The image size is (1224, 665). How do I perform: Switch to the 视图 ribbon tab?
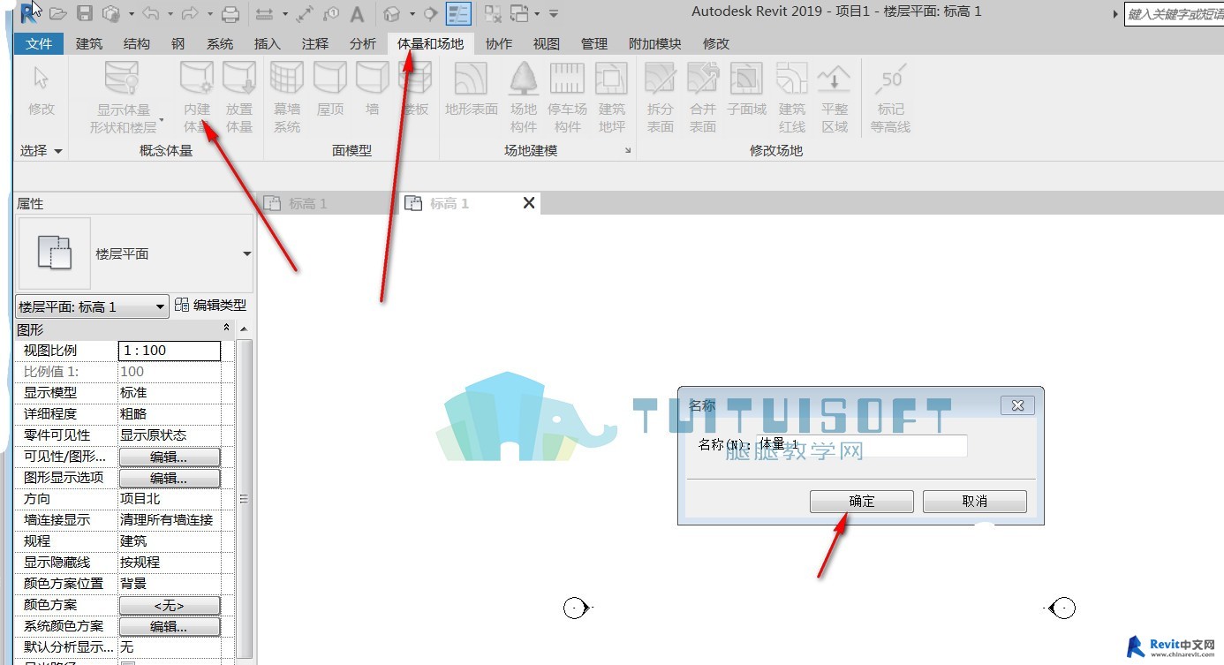[x=547, y=43]
